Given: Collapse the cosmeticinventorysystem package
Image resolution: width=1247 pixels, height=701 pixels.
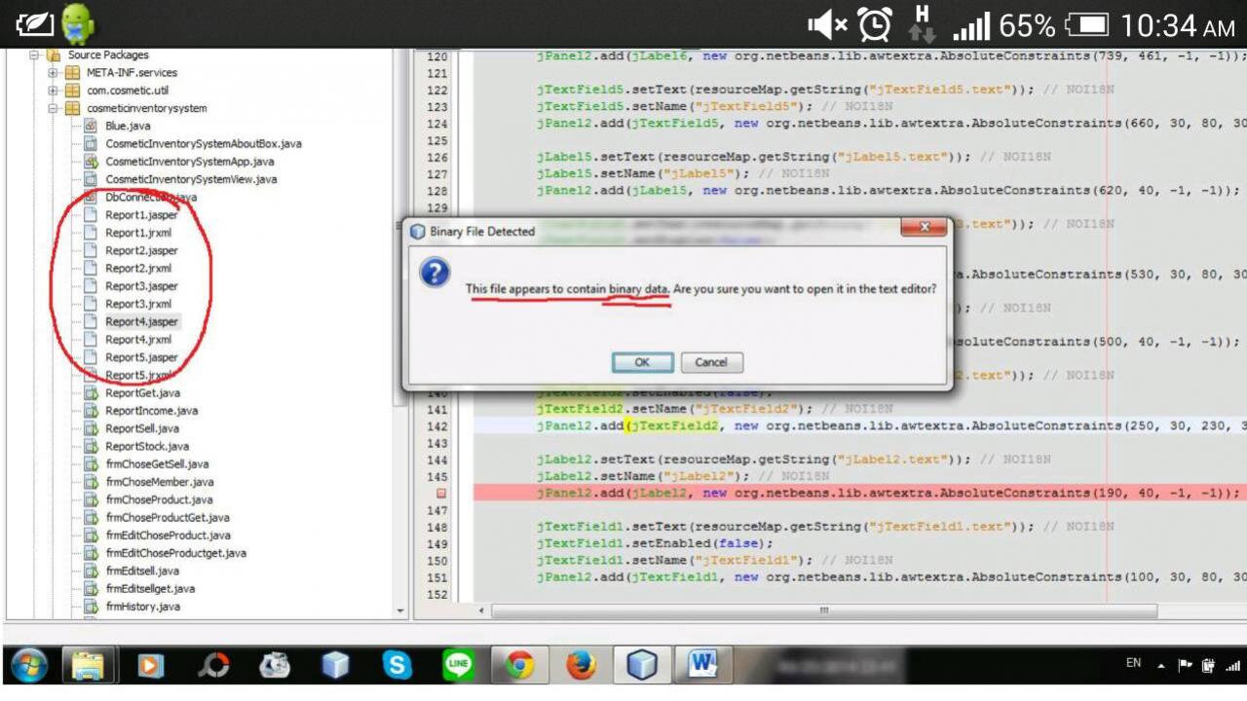Looking at the screenshot, I should click(x=54, y=108).
